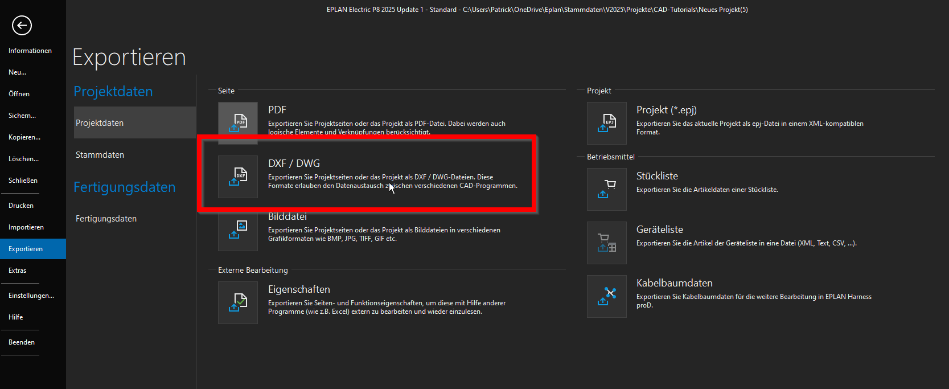This screenshot has height=389, width=949.
Task: Click the Projekt (*.epj) title
Action: [667, 110]
